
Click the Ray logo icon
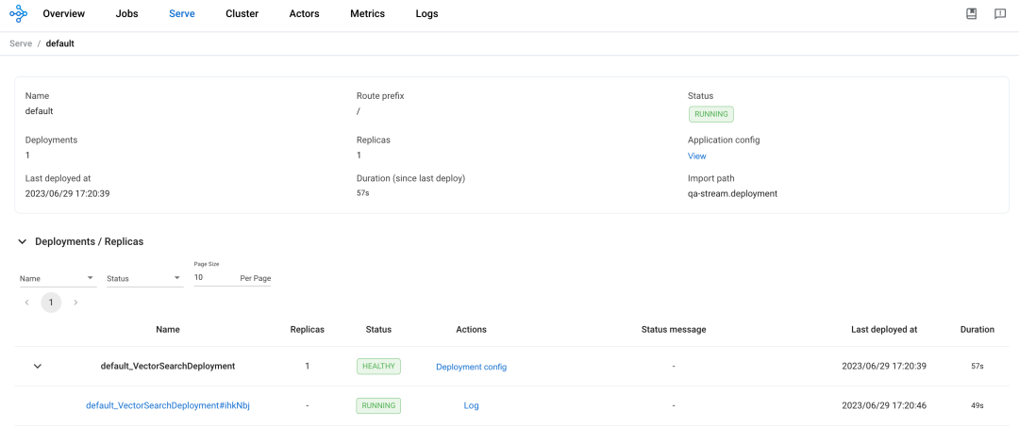[19, 14]
